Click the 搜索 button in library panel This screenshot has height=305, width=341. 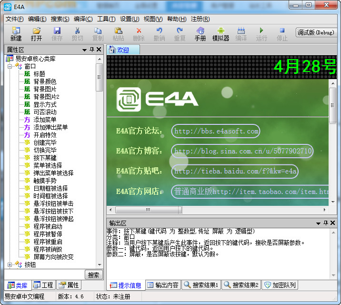(x=93, y=275)
